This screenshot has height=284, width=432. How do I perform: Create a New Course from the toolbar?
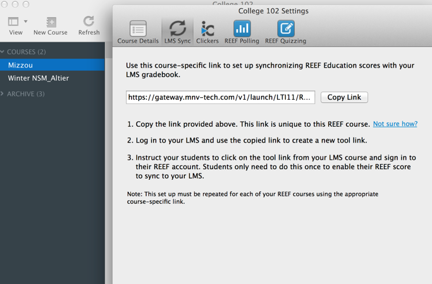tap(51, 26)
